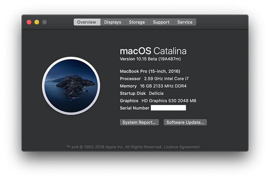270x180 pixels.
Task: Close the About This Mac window
Action: (29, 22)
